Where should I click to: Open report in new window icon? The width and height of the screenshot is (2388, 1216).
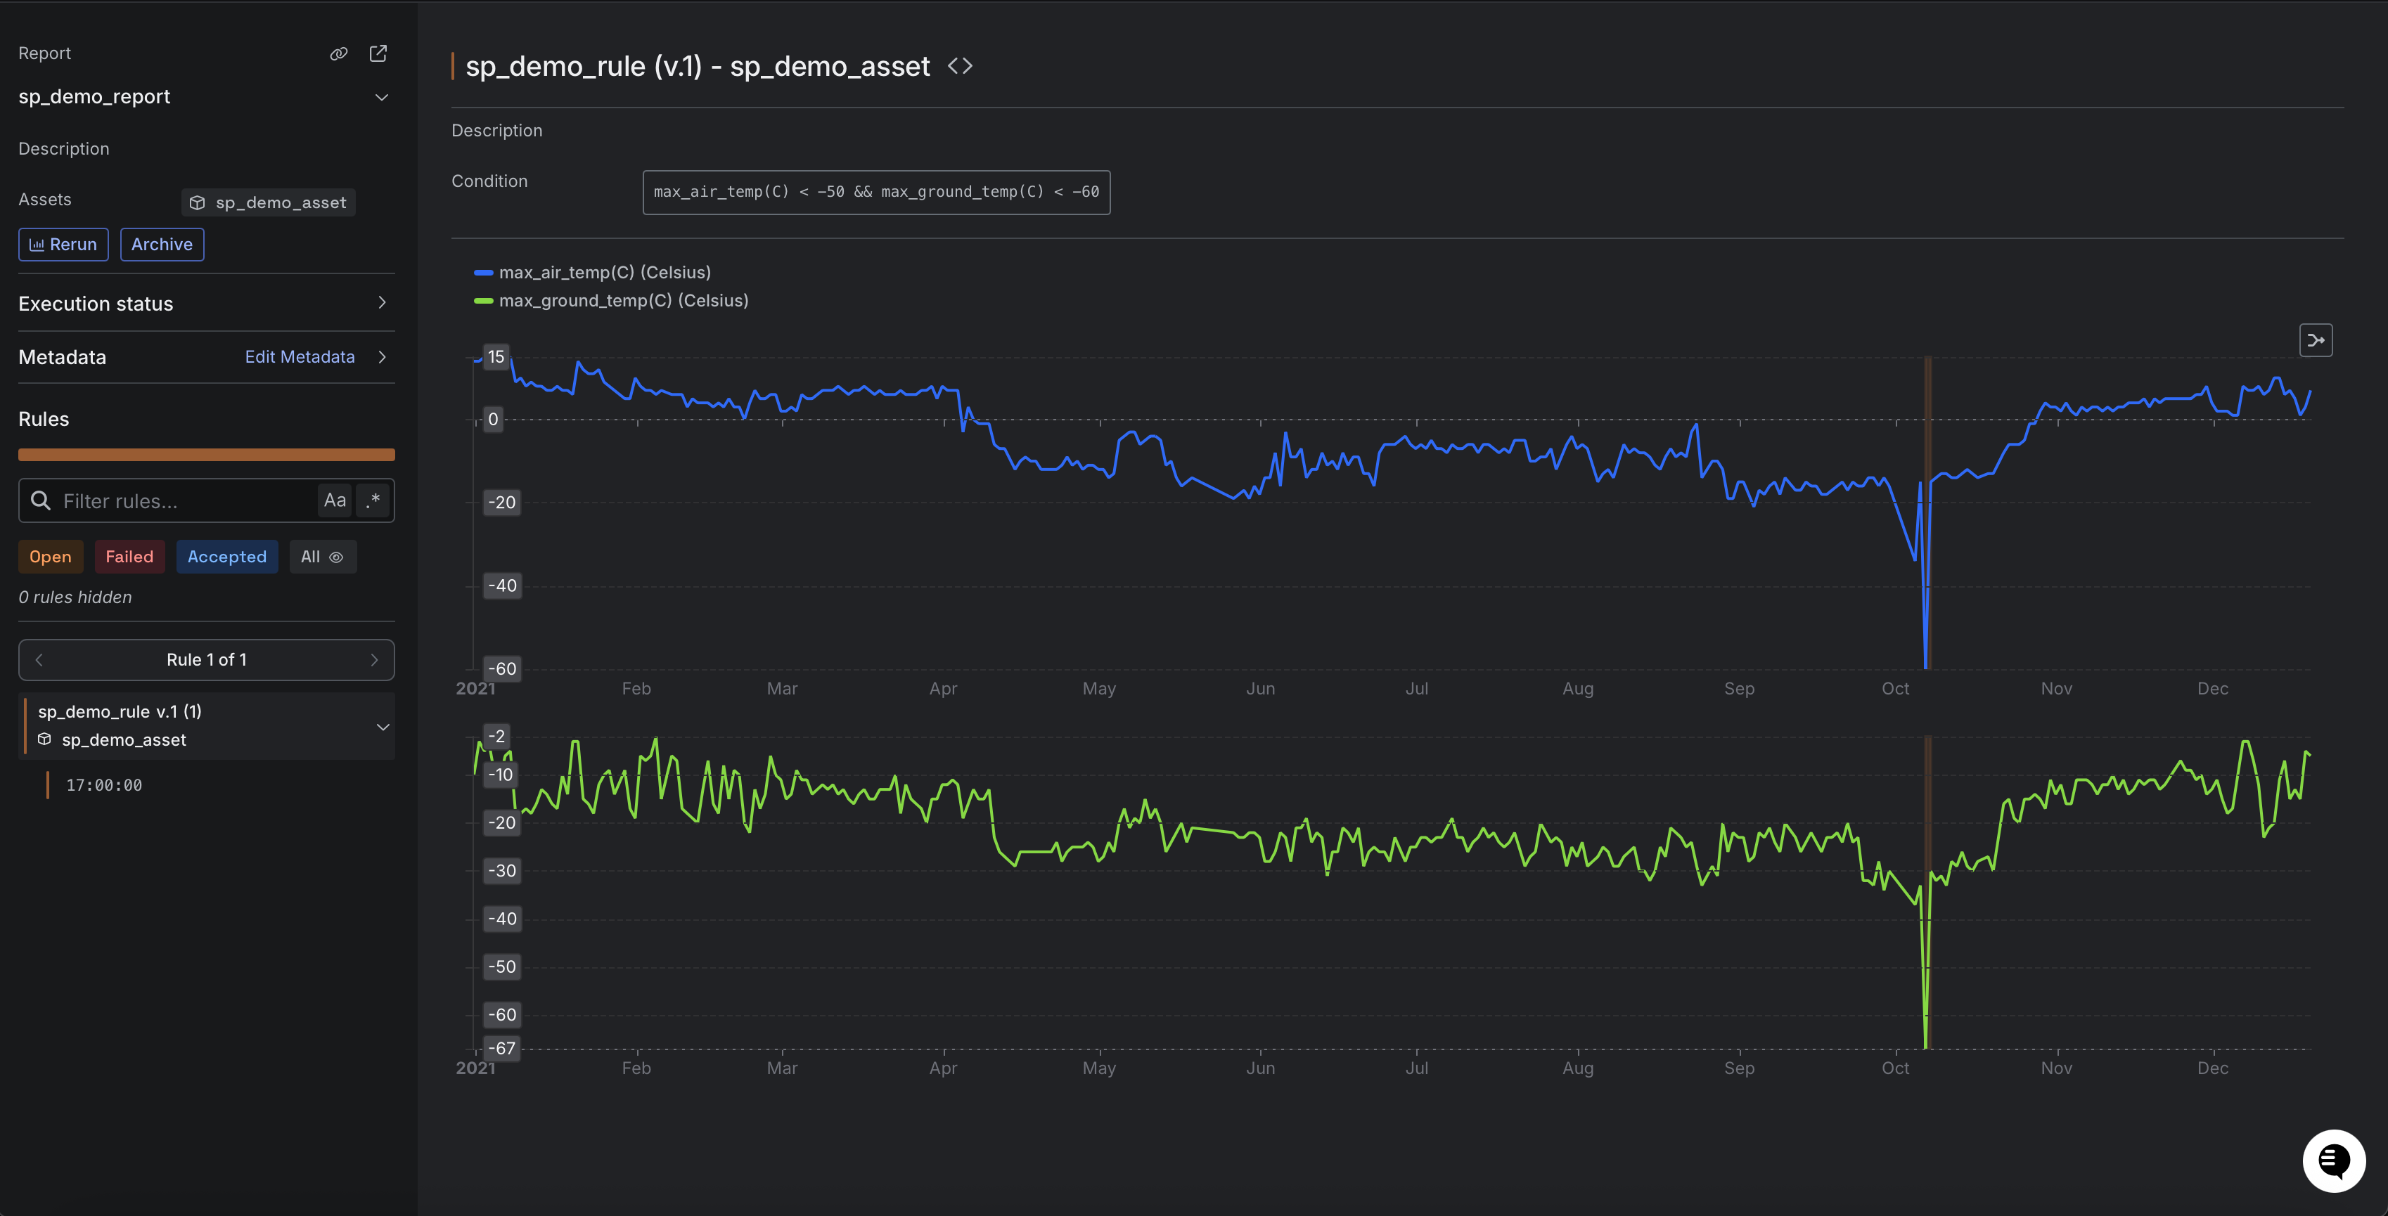coord(378,53)
